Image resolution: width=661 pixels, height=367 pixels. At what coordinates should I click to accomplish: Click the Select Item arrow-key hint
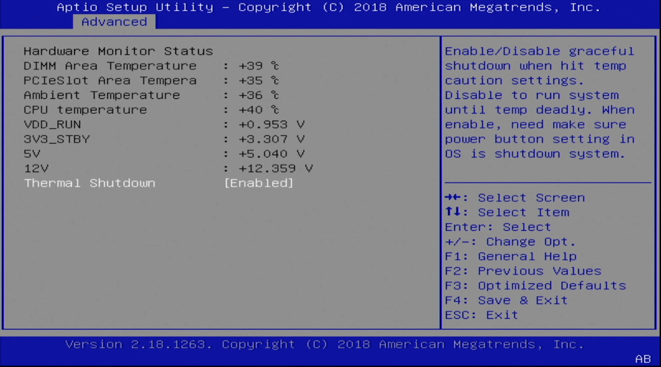[x=507, y=212]
